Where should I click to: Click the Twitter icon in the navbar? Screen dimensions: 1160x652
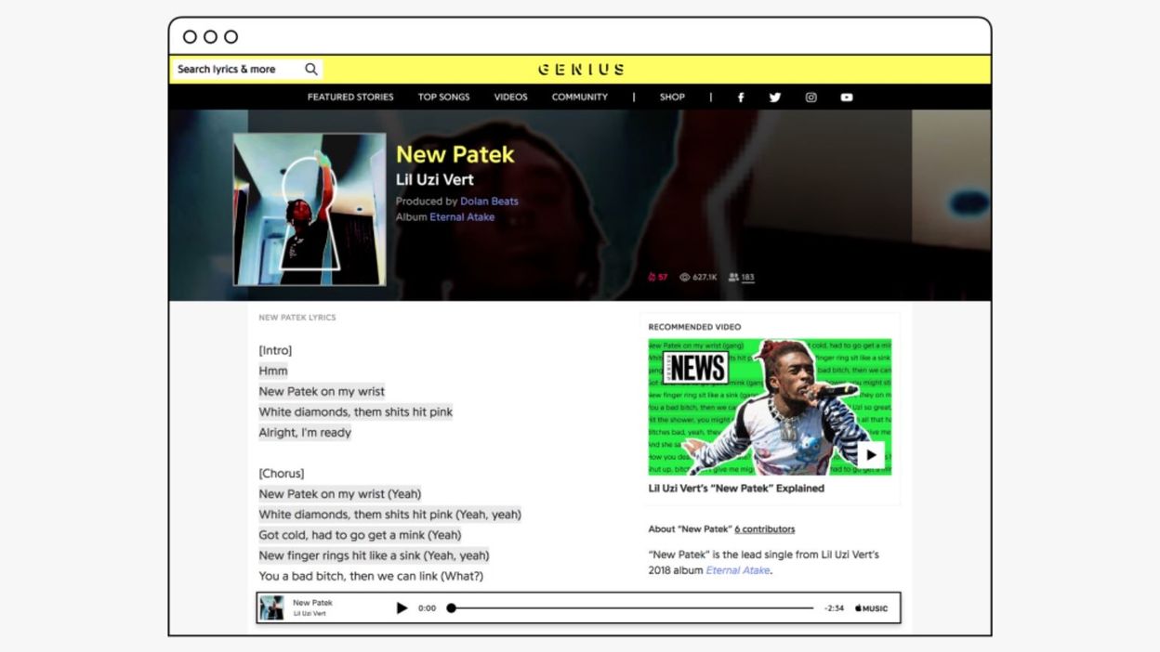coord(775,97)
